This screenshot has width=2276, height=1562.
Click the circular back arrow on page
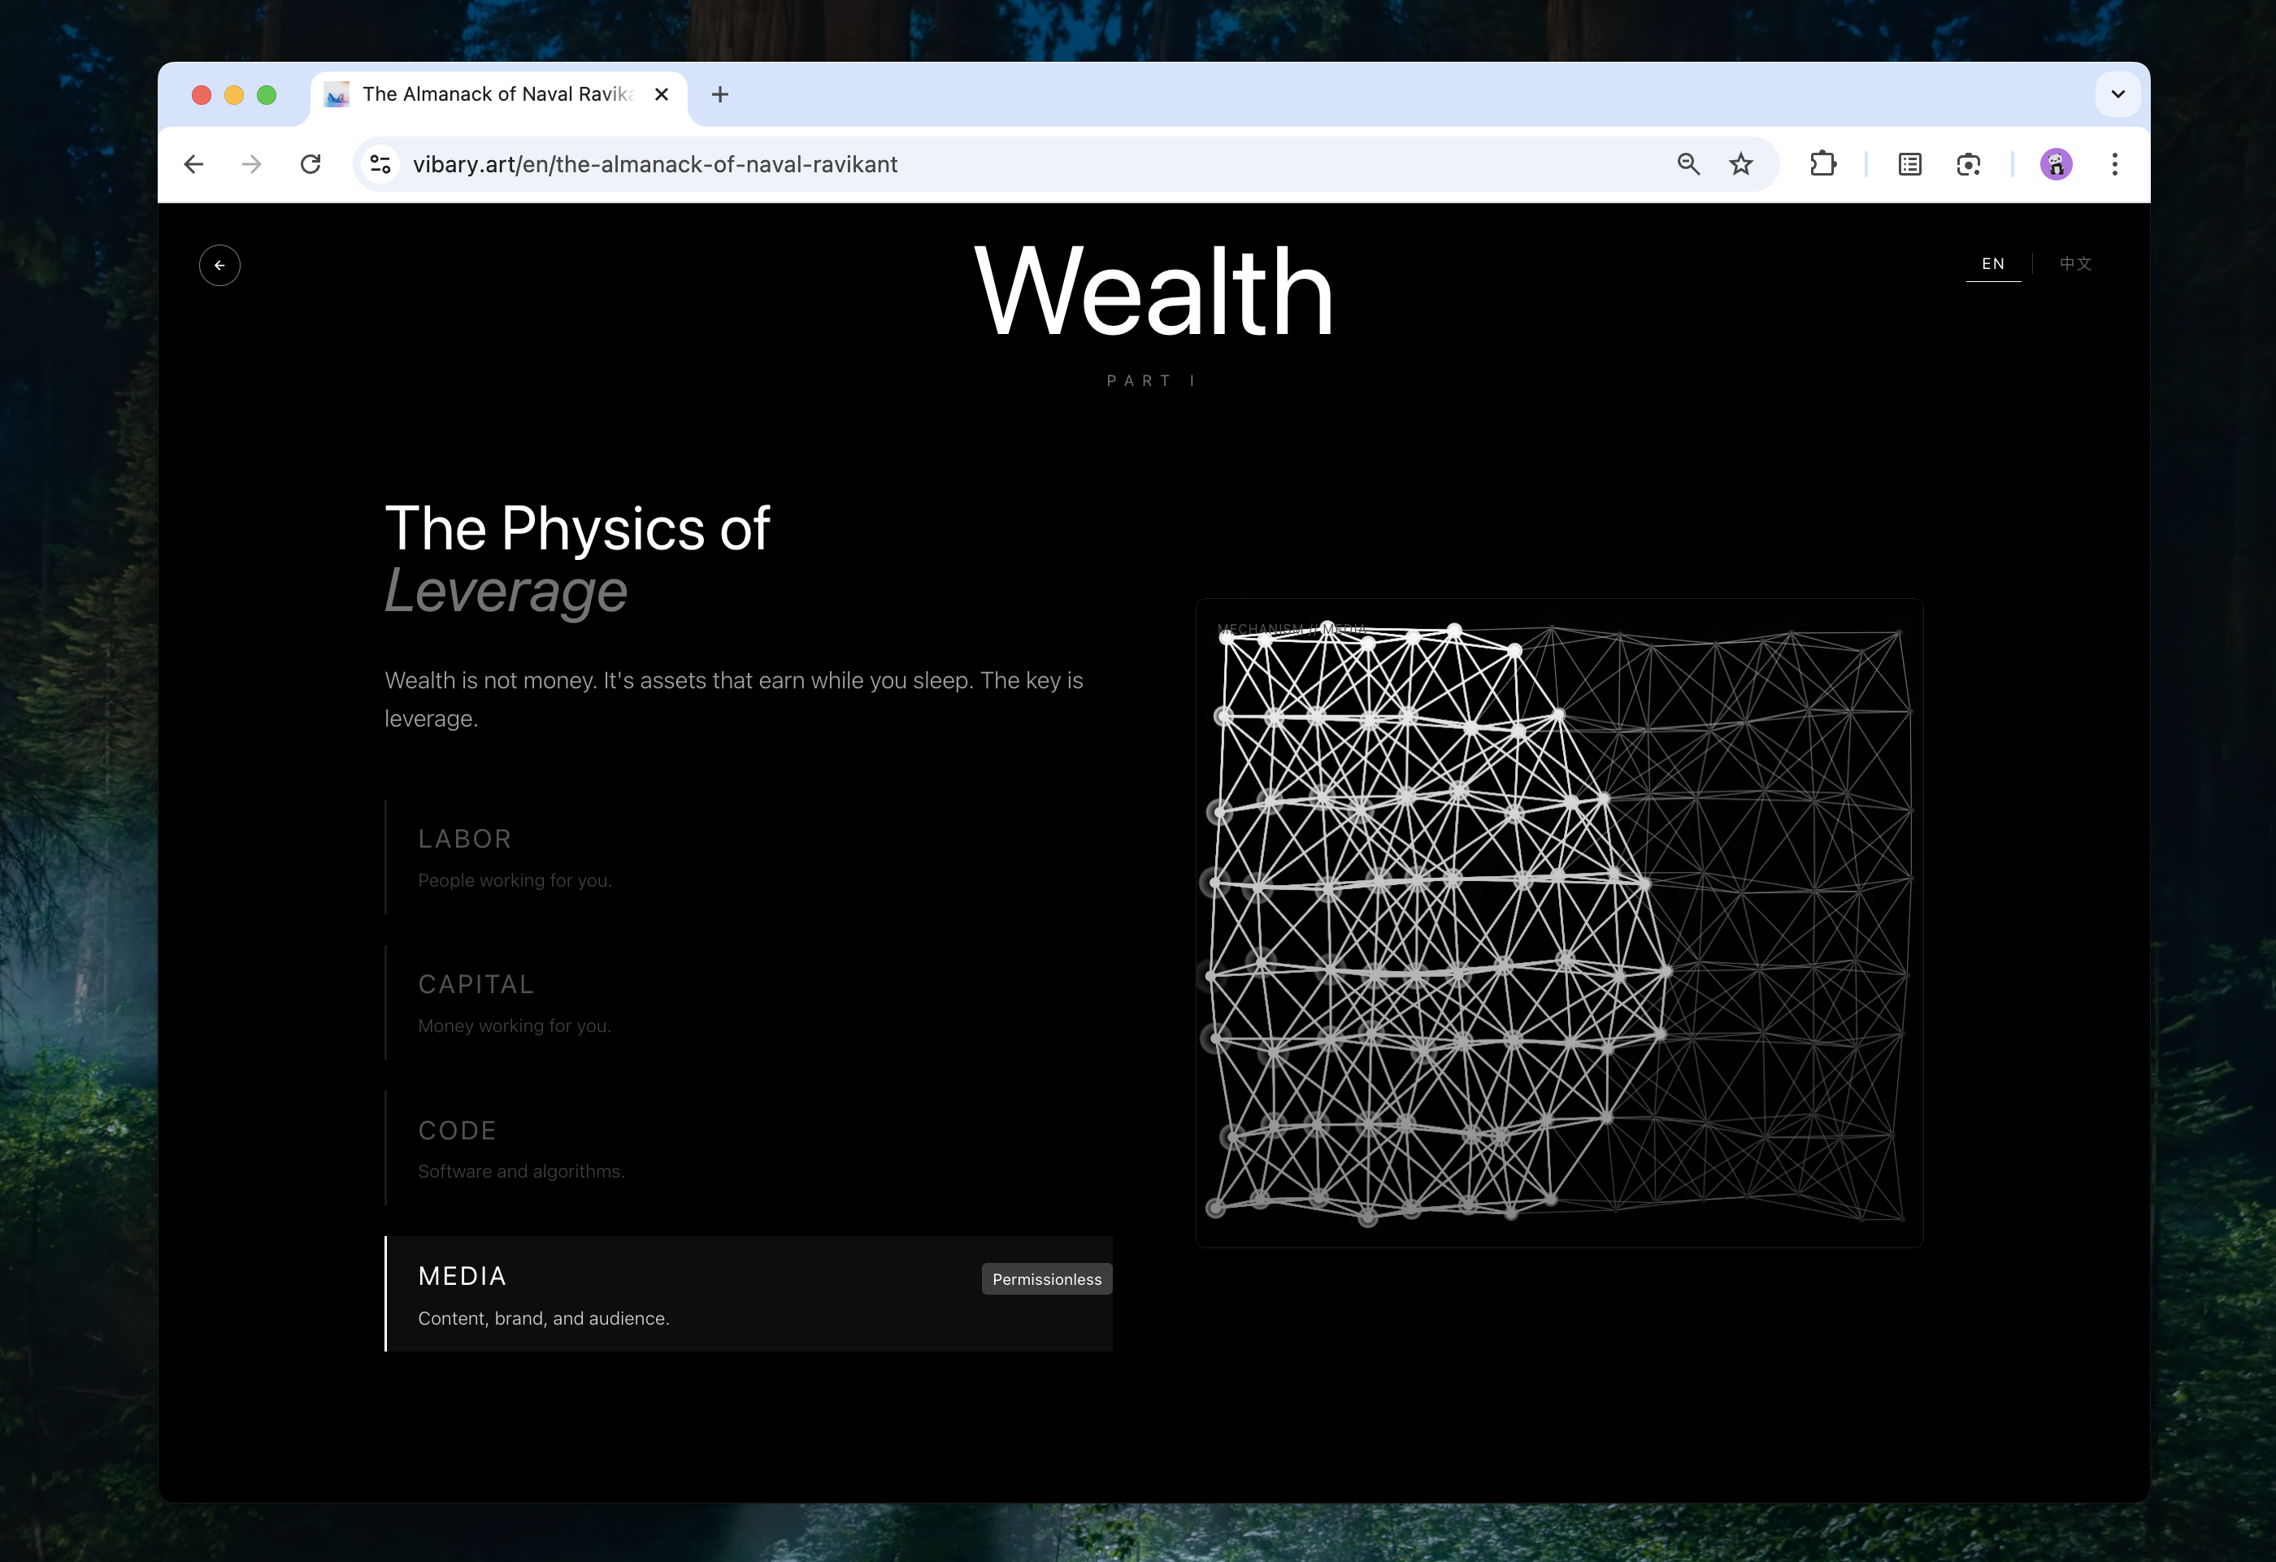[219, 266]
